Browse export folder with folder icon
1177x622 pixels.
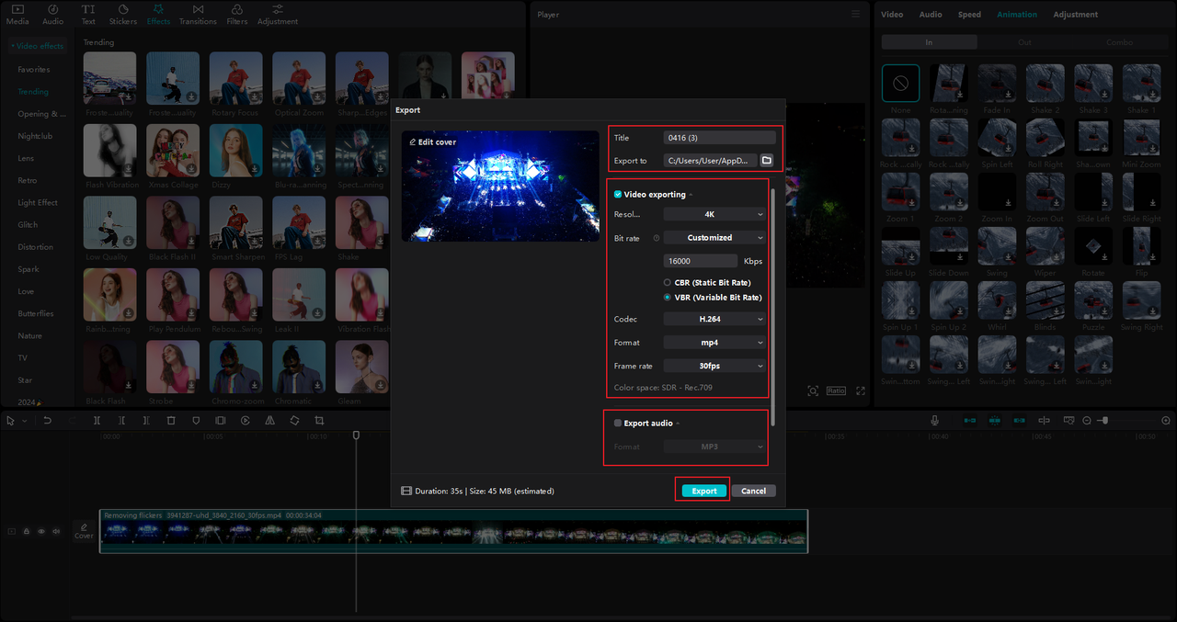click(766, 160)
